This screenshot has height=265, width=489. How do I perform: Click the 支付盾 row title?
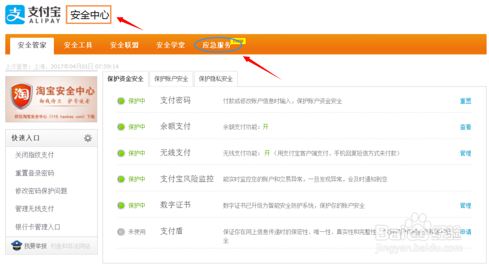(x=171, y=231)
